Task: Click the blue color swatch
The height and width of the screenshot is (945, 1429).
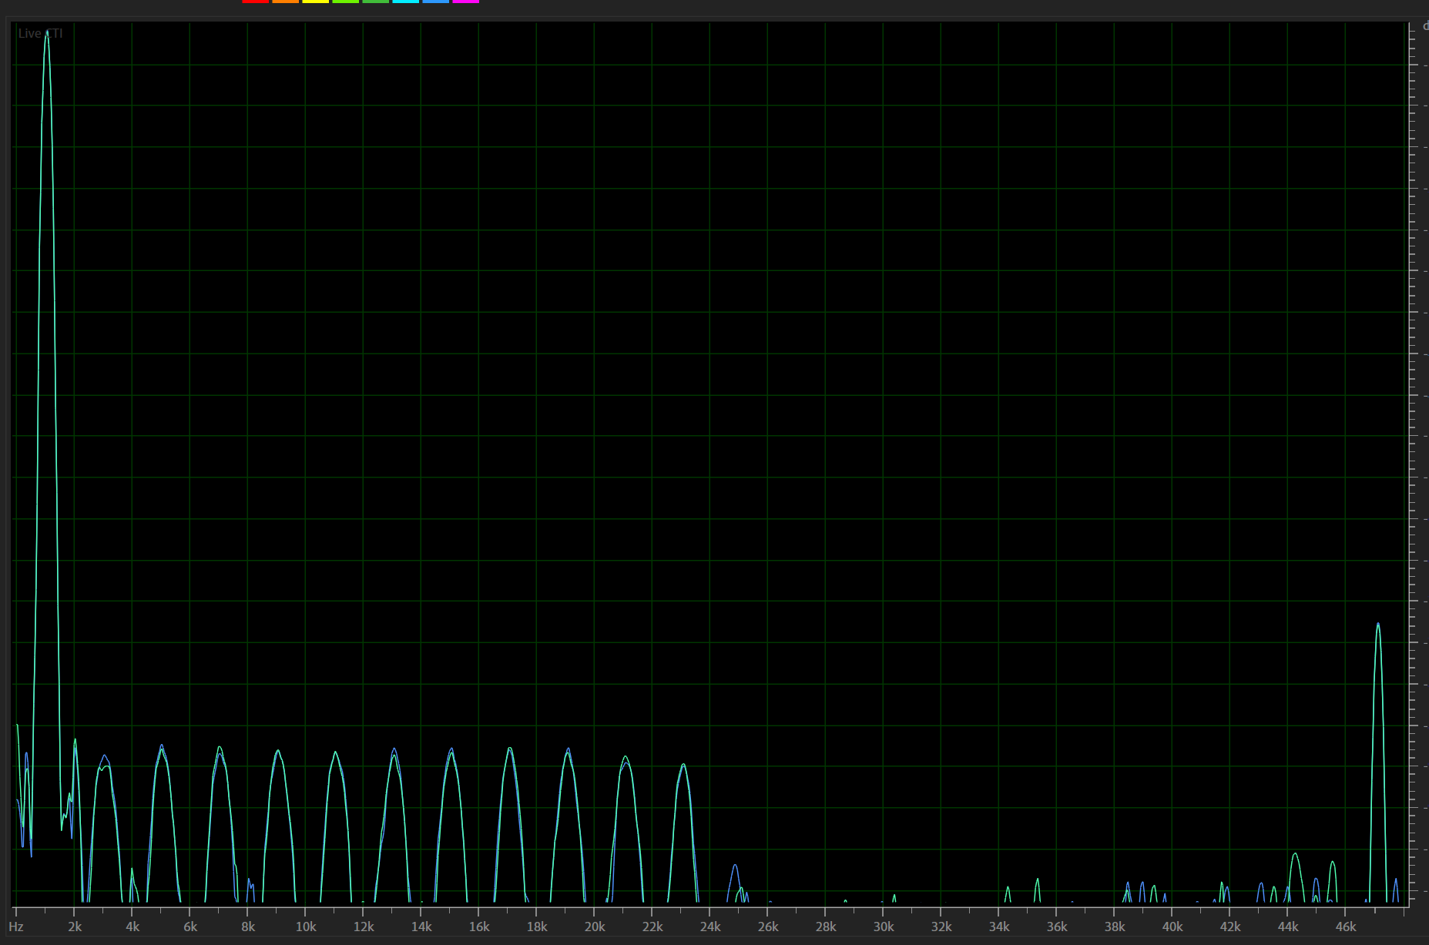Action: click(x=436, y=2)
